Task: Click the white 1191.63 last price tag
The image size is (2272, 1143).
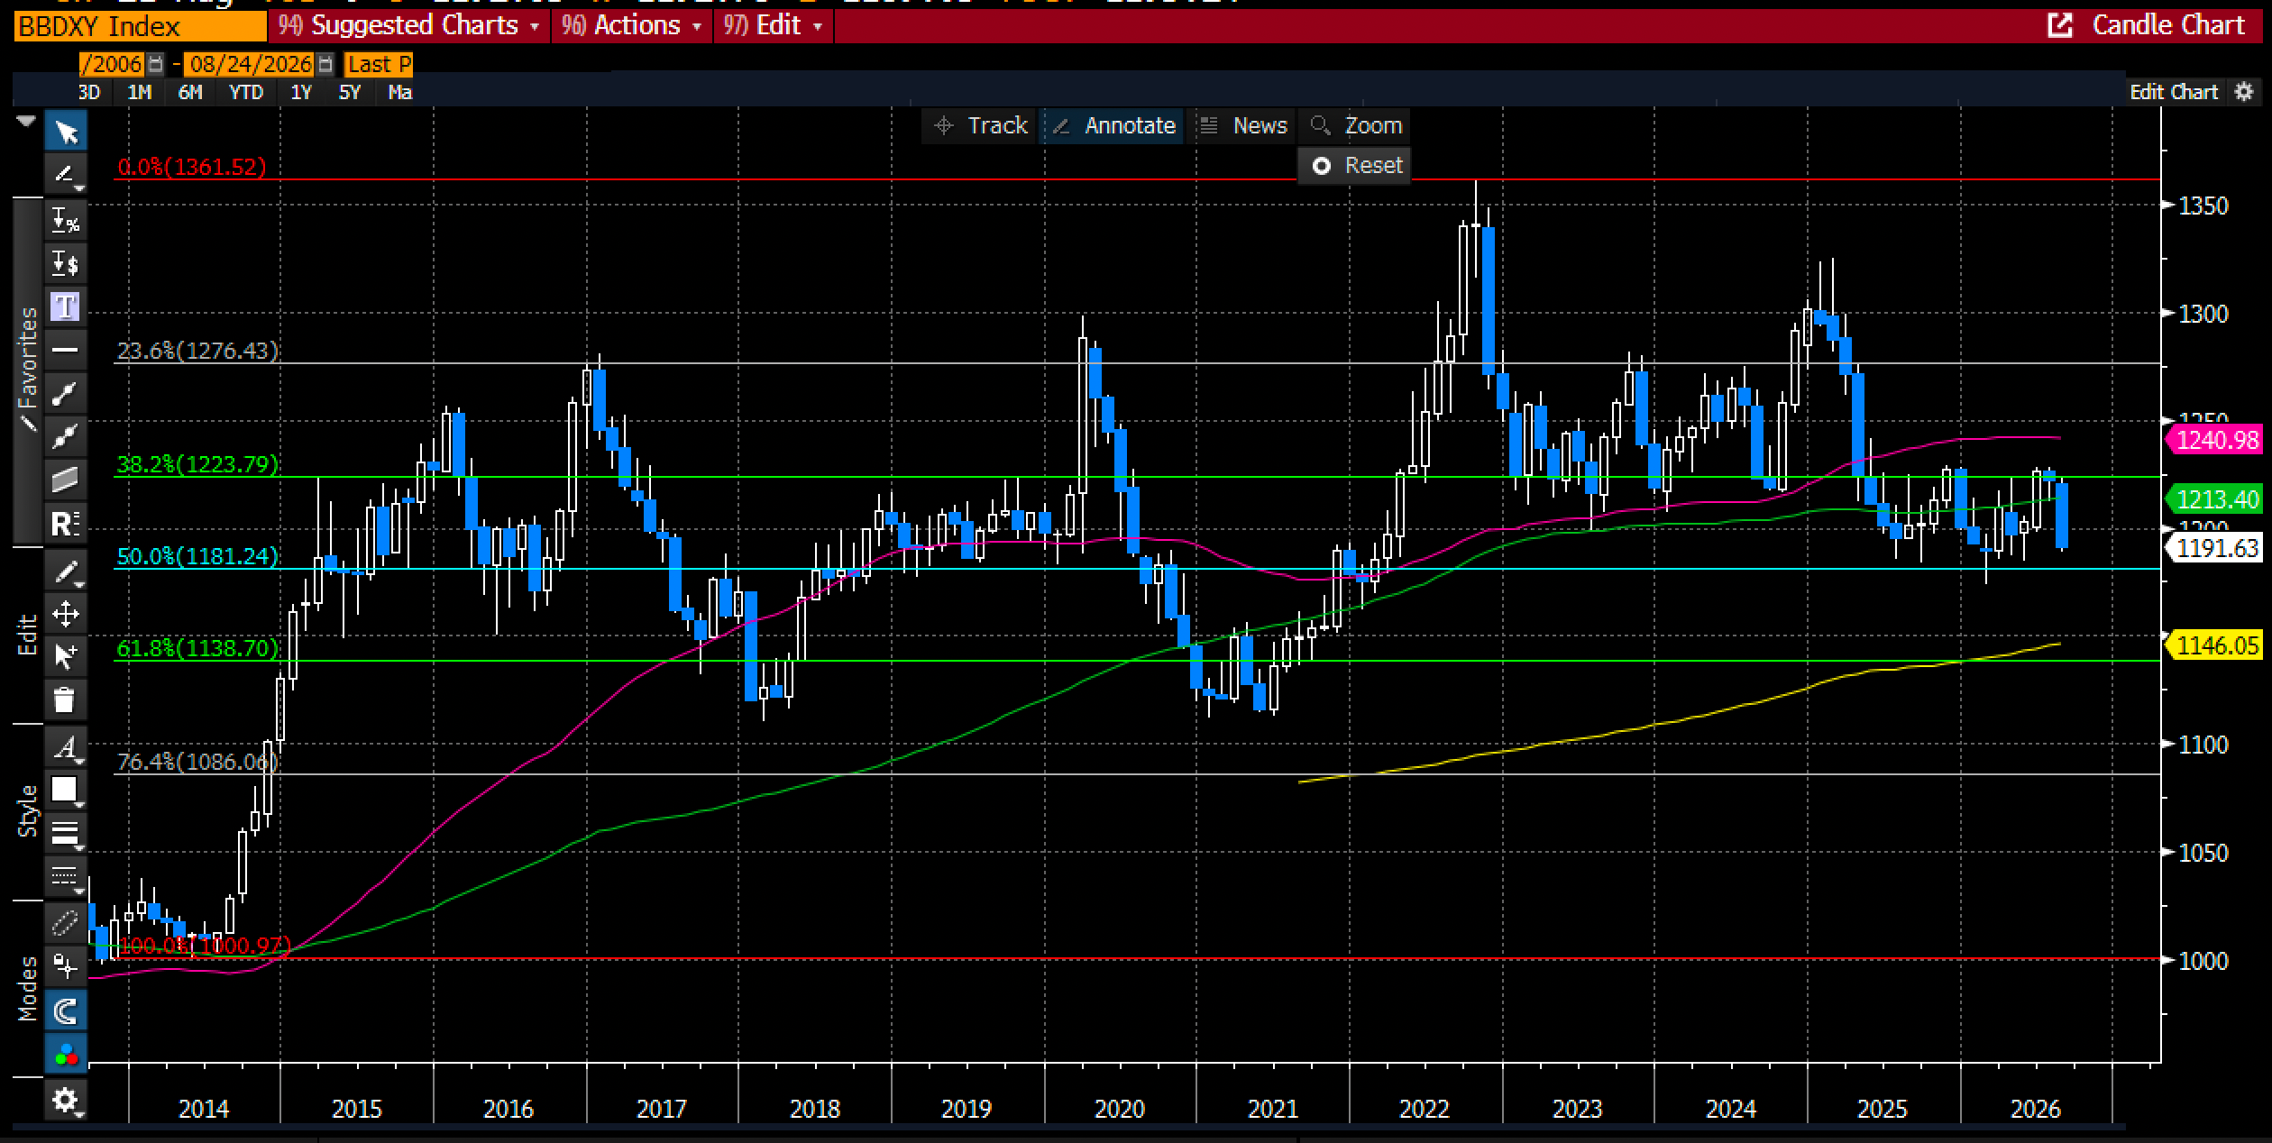Action: (x=2214, y=548)
